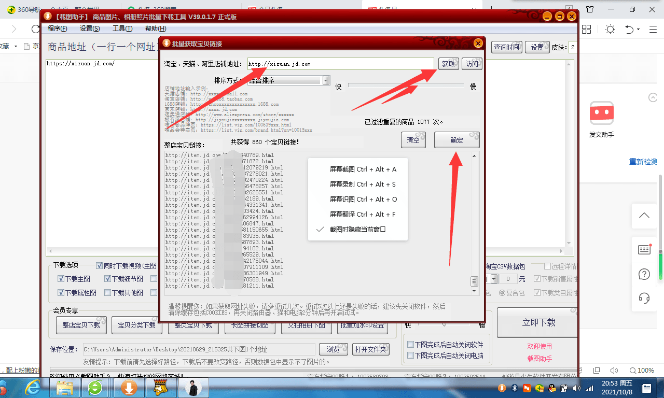Click the 立即下载 button

point(537,323)
